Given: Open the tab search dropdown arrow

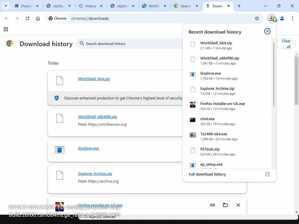Looking at the screenshot, I should point(6,6).
